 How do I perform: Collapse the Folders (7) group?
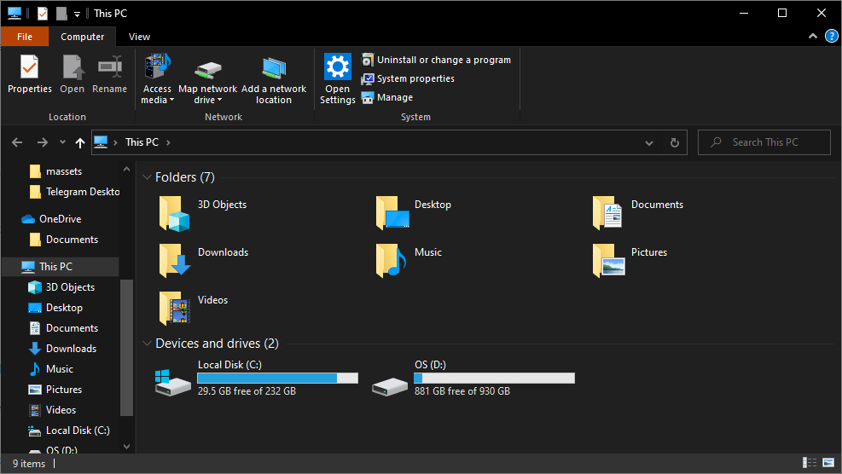pyautogui.click(x=147, y=177)
